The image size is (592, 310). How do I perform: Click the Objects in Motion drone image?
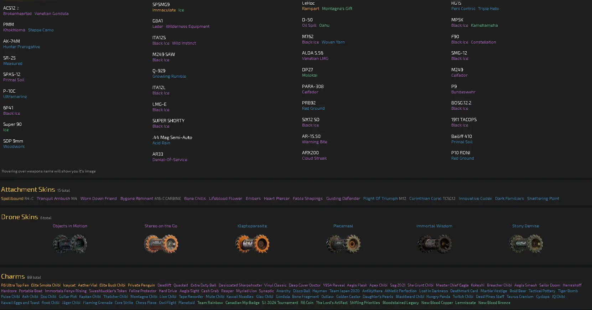click(x=70, y=244)
